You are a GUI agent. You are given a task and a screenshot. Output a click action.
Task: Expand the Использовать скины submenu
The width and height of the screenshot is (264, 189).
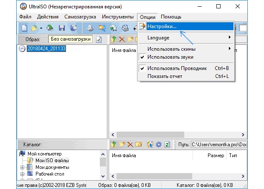pos(186,49)
